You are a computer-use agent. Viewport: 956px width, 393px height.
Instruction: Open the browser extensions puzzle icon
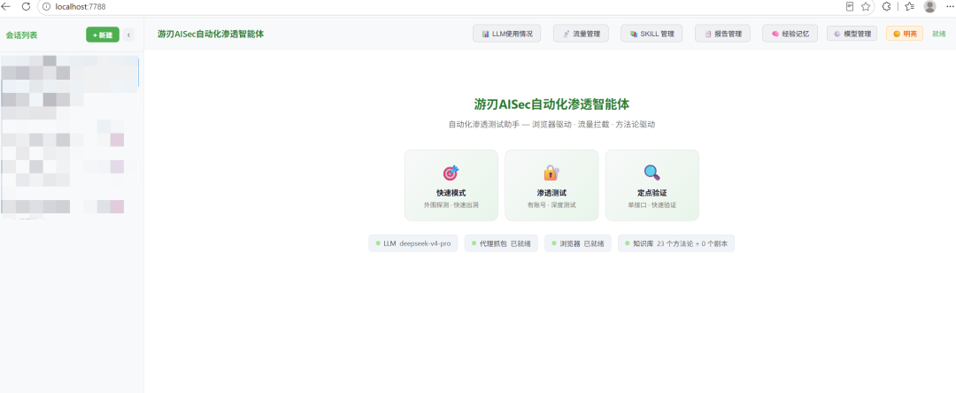(887, 6)
